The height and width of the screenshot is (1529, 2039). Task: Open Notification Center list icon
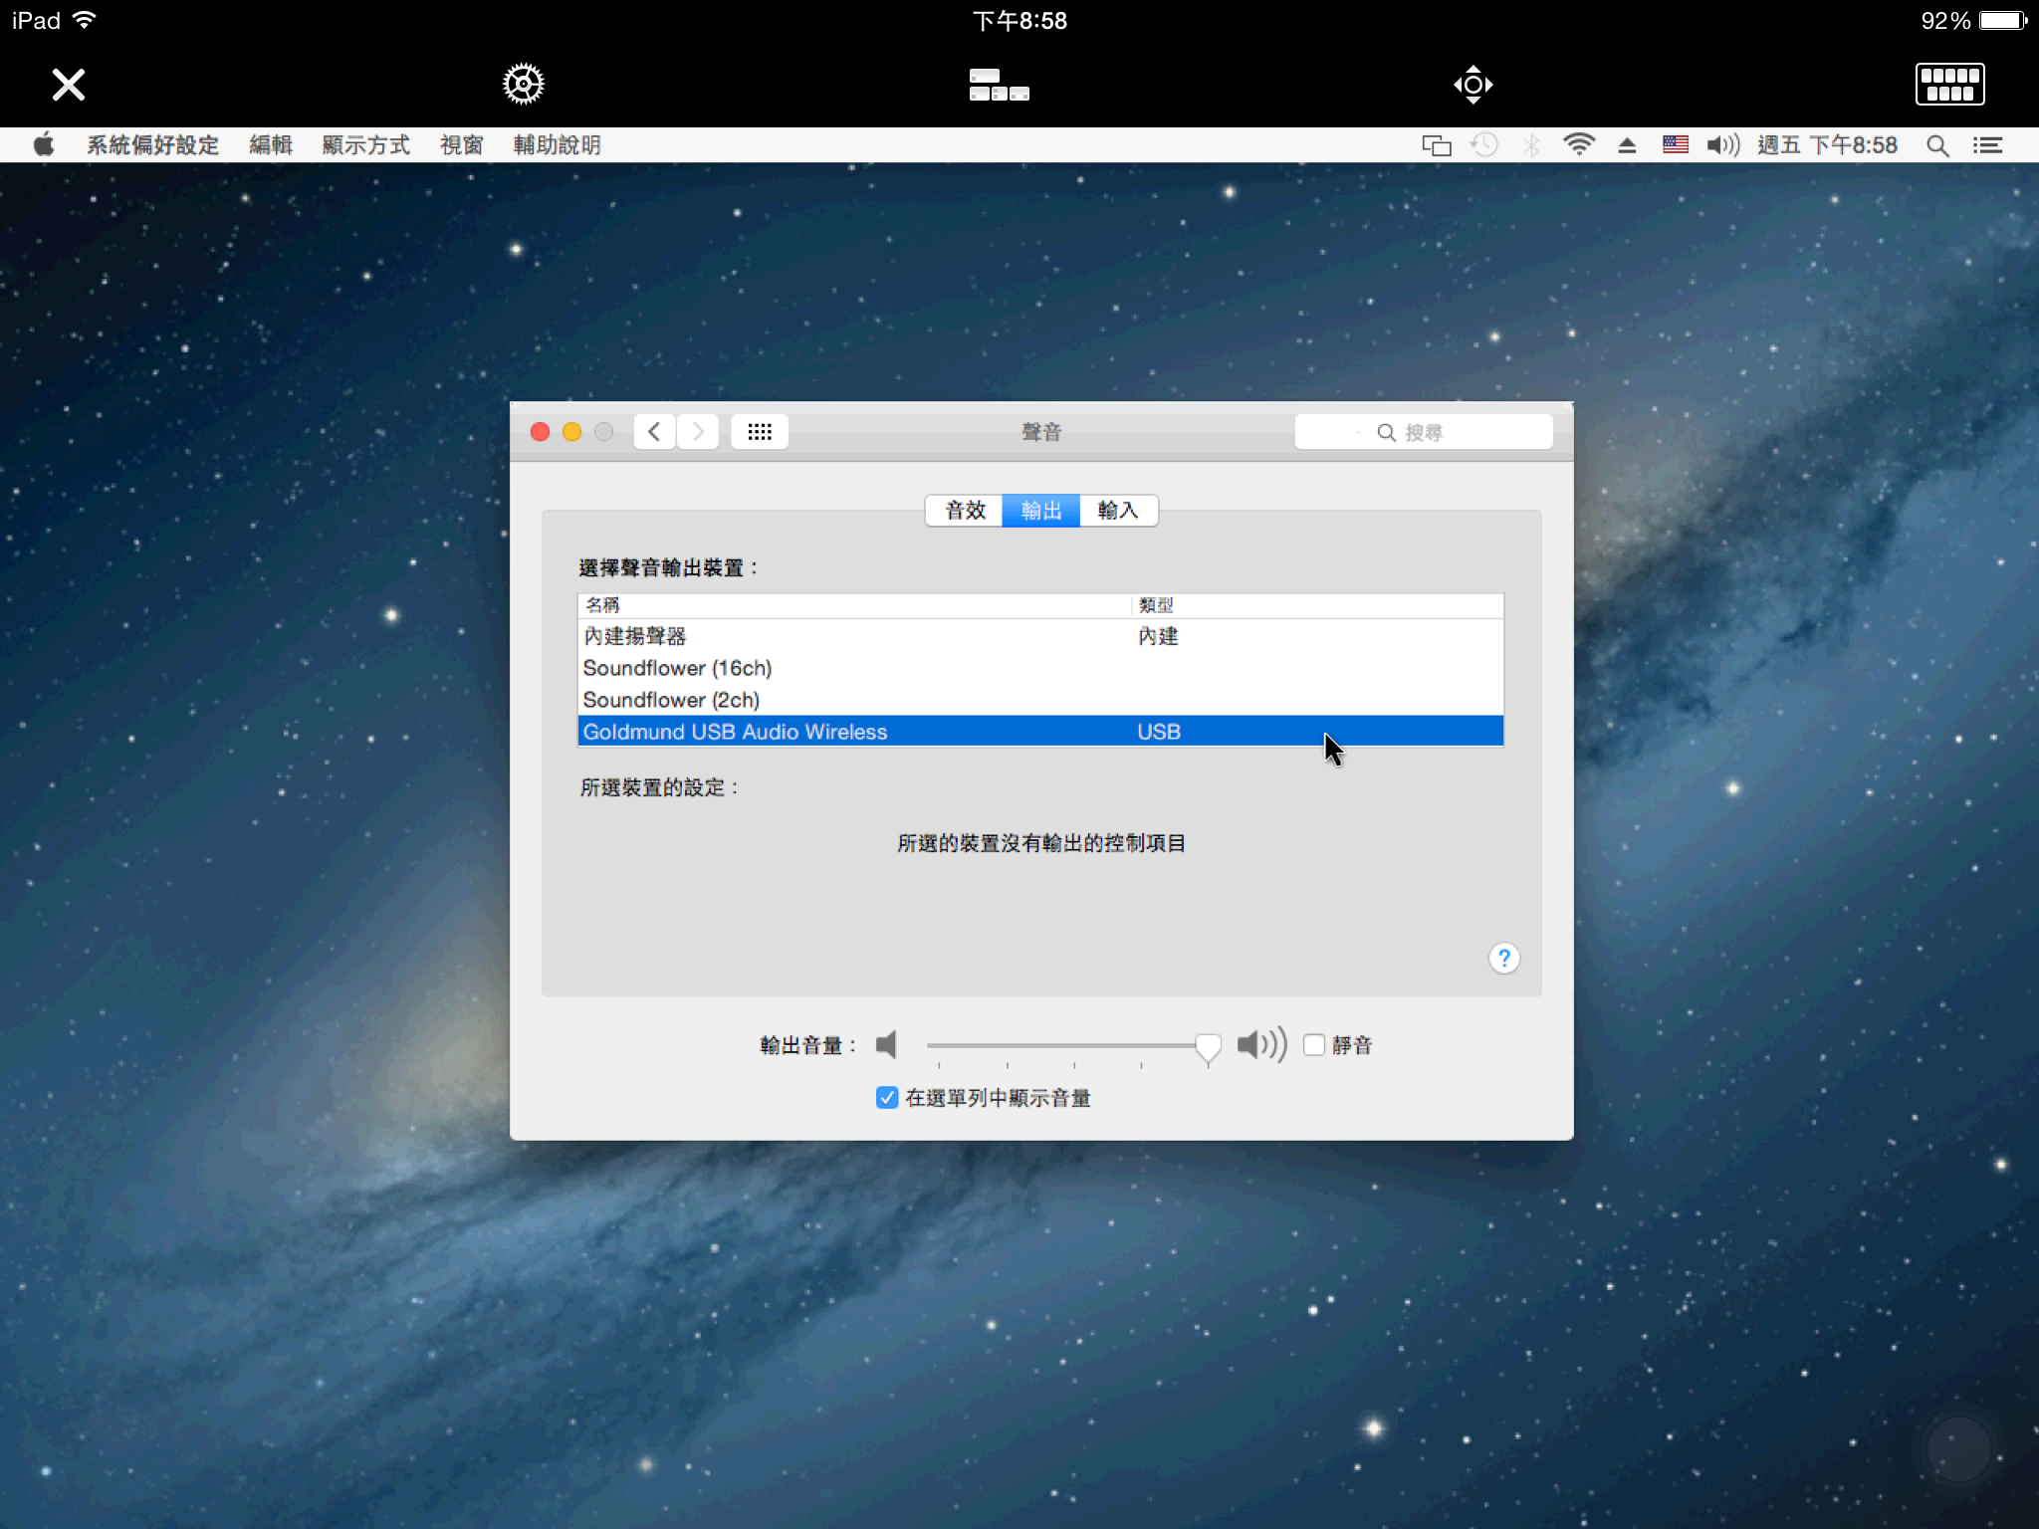(1988, 145)
